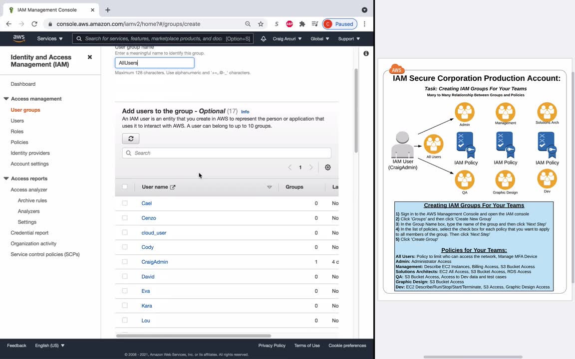Click the site lock icon in address bar

(x=50, y=24)
